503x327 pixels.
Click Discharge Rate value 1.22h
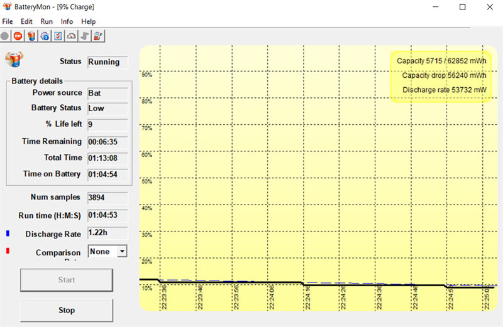point(108,233)
